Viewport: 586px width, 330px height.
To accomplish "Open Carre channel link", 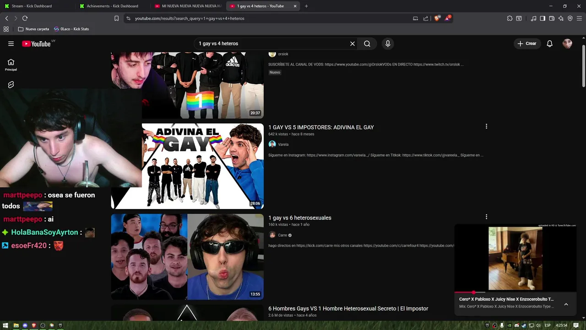I will tap(282, 235).
